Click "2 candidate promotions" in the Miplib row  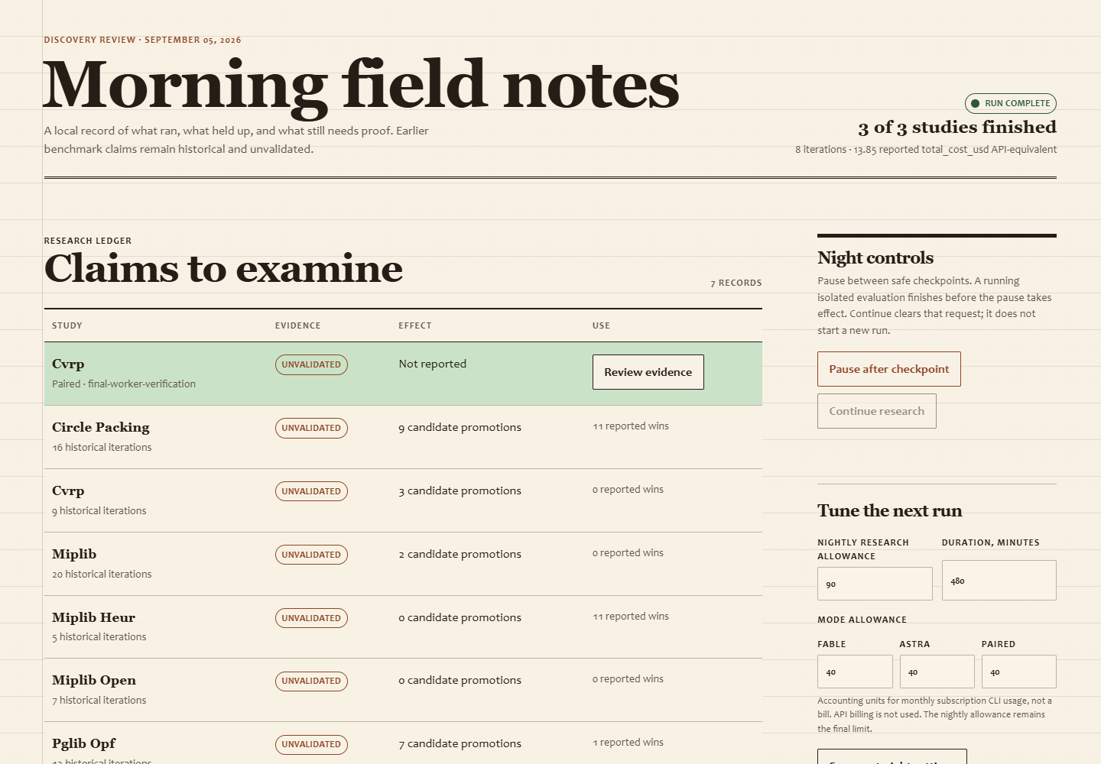pyautogui.click(x=460, y=554)
